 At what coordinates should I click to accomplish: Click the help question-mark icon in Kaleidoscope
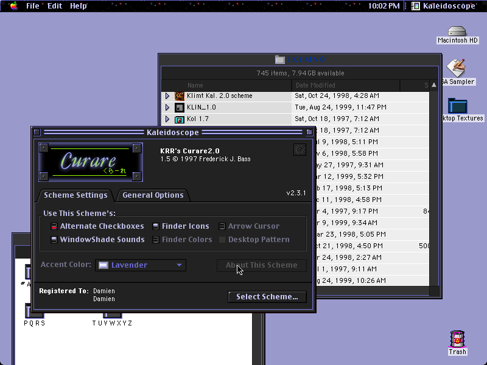300,150
